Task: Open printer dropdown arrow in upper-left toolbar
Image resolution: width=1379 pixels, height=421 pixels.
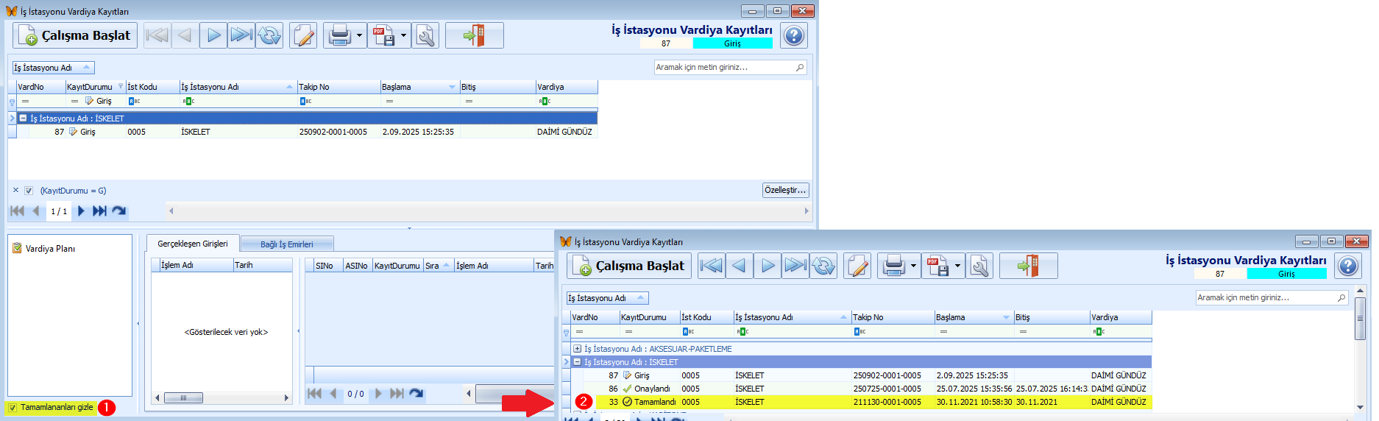Action: (359, 35)
